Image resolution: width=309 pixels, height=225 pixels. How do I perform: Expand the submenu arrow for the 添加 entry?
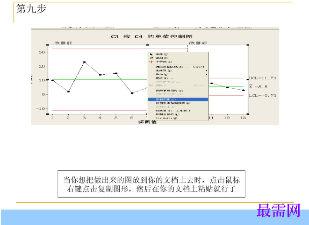206,74
